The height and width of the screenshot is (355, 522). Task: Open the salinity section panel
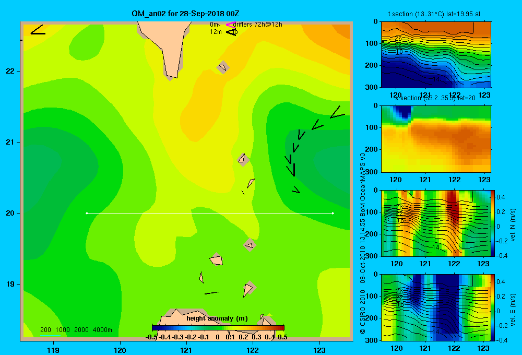point(436,139)
